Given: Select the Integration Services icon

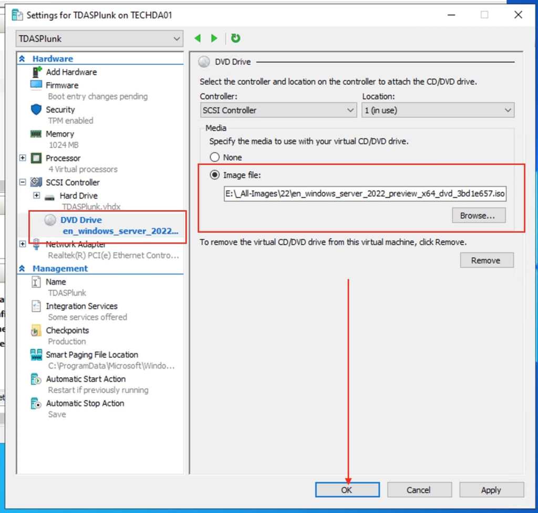Looking at the screenshot, I should [x=36, y=306].
